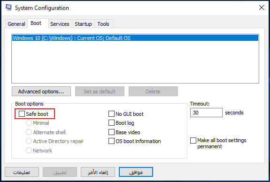
Task: Tick the No GUI boot checkbox
Action: tap(111, 114)
